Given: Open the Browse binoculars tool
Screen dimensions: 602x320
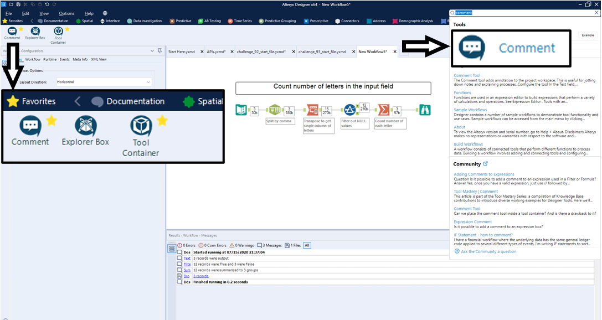Looking at the screenshot, I should point(424,110).
